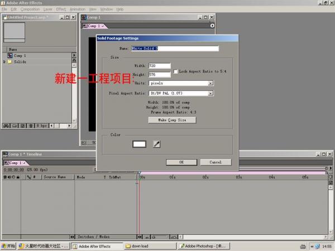Viewport: 335px width, 251px height.
Task: Click the video switch column icon in Timeline
Action: (x=5, y=177)
